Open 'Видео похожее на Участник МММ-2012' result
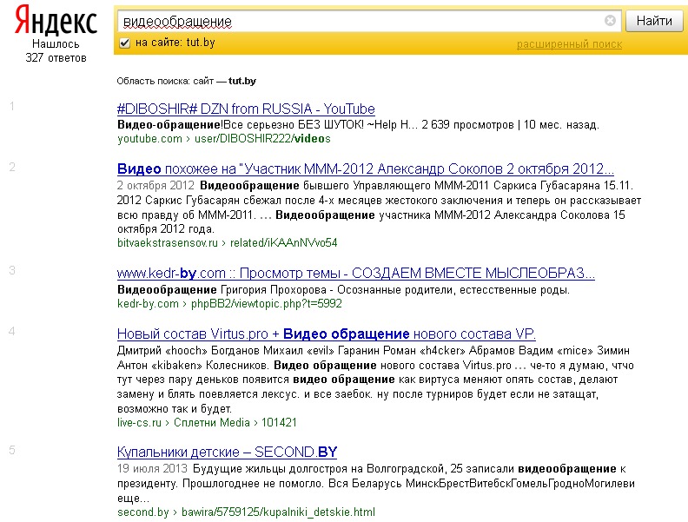 tap(366, 168)
